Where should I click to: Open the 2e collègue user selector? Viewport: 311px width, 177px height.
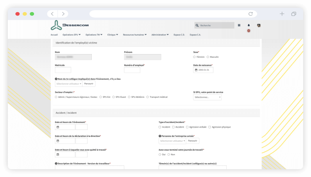click(68, 84)
